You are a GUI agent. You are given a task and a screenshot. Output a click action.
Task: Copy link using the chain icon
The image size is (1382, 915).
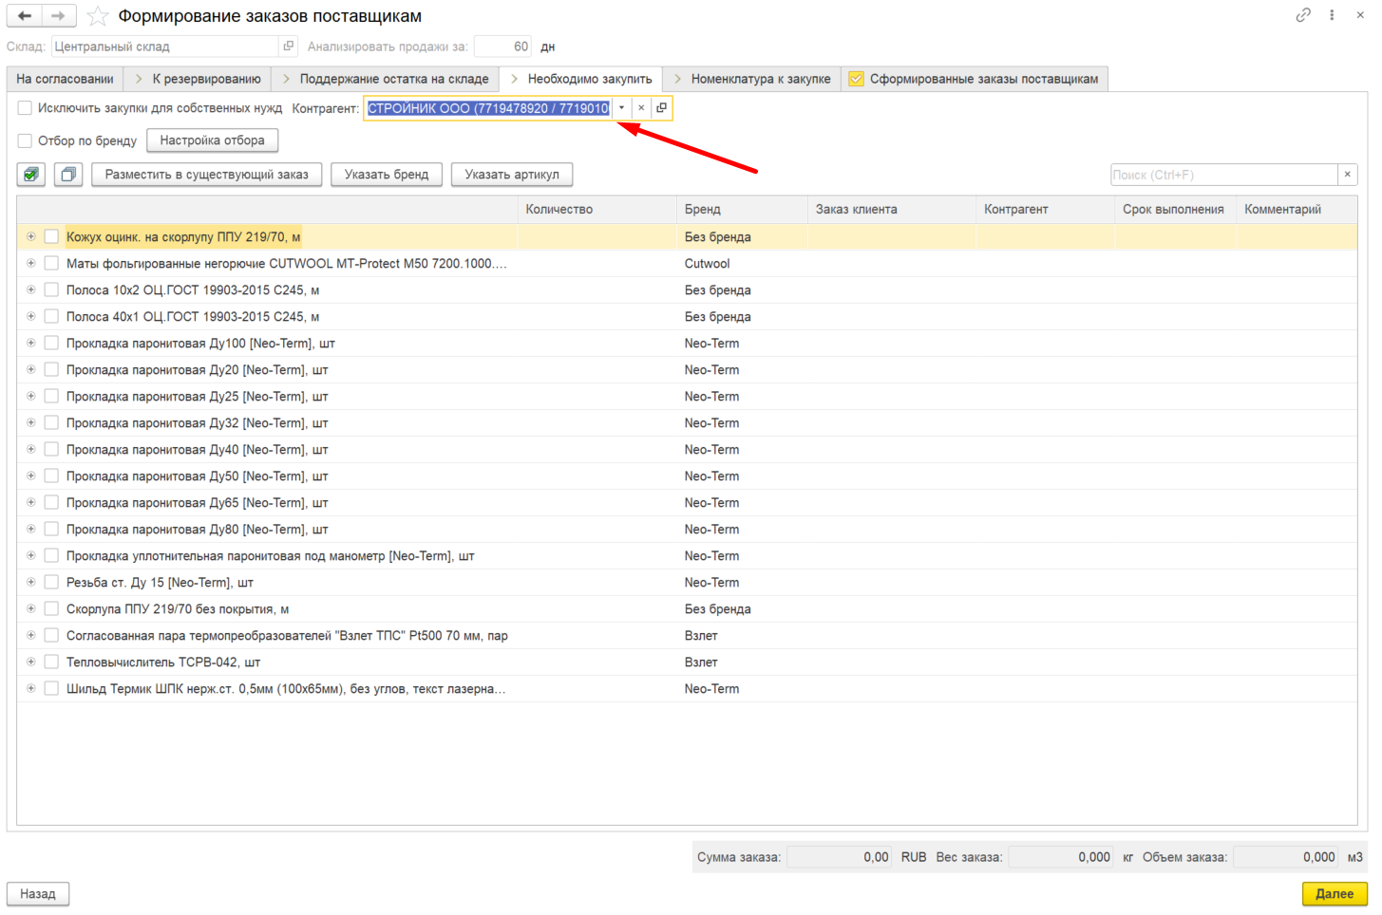point(1303,15)
